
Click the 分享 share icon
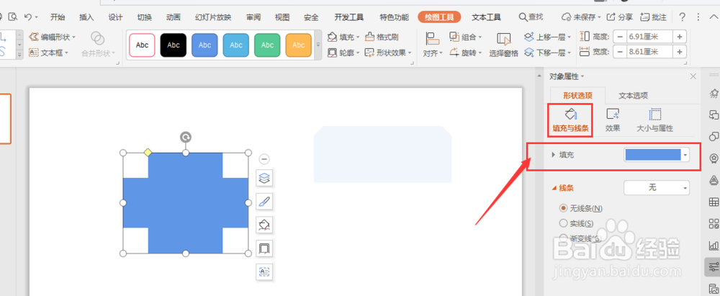[x=619, y=17]
